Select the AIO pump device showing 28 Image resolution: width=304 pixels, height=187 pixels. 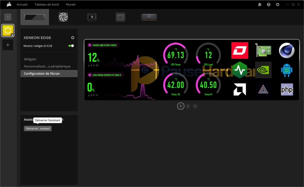point(92,17)
